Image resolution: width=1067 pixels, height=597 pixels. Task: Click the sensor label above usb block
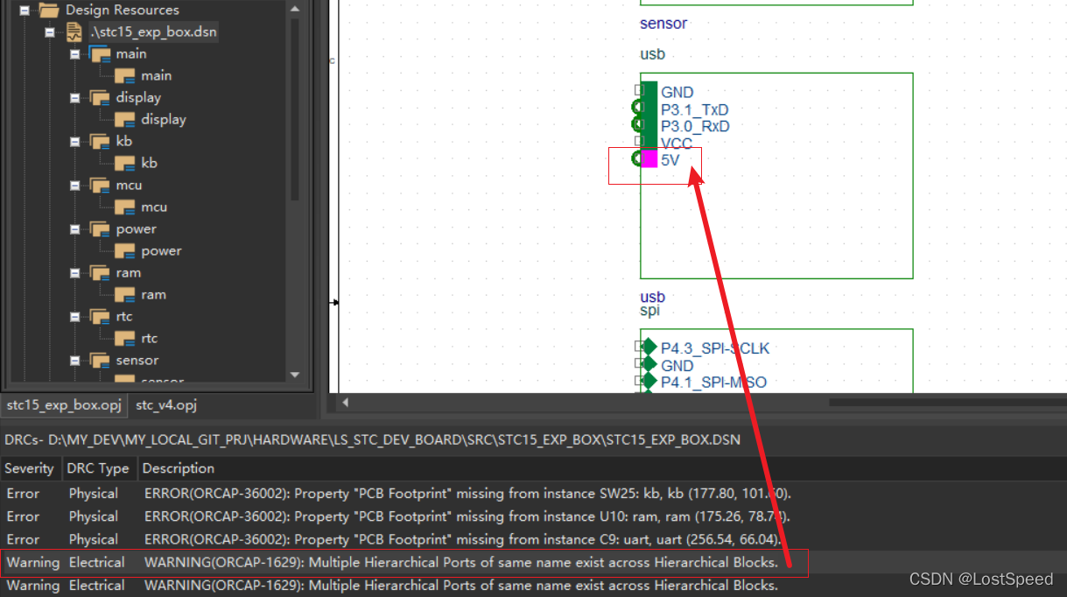coord(663,24)
